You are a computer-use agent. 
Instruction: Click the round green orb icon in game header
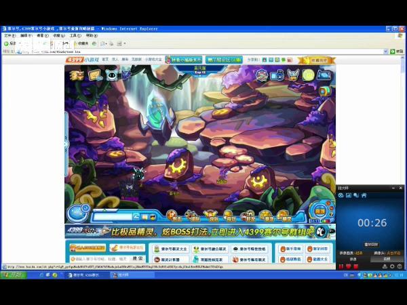coord(308,75)
